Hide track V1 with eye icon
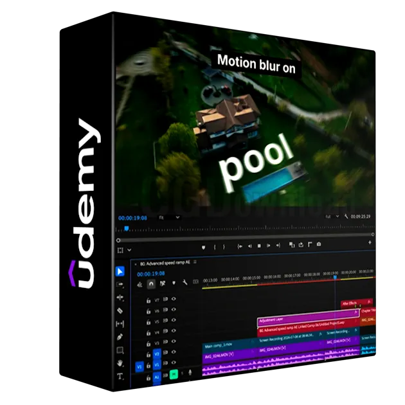405x405 pixels. click(174, 363)
